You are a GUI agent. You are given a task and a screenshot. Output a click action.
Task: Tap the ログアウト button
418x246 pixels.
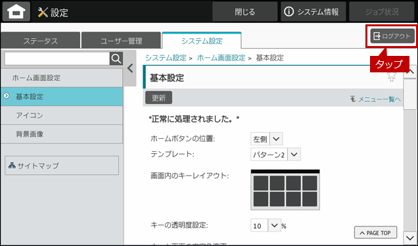(x=392, y=36)
